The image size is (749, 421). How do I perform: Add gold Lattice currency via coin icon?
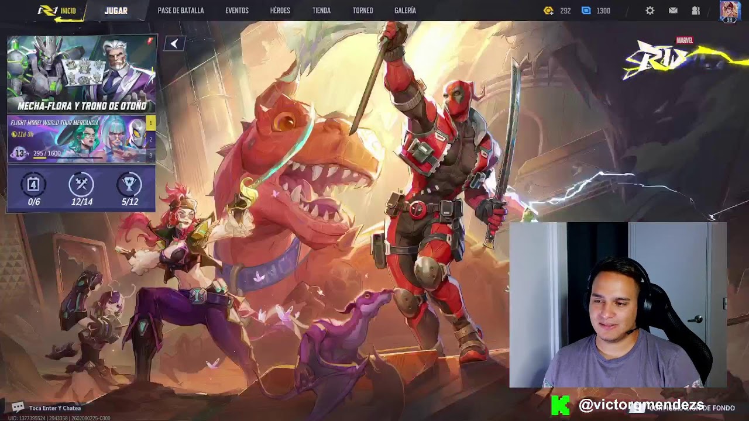(548, 11)
